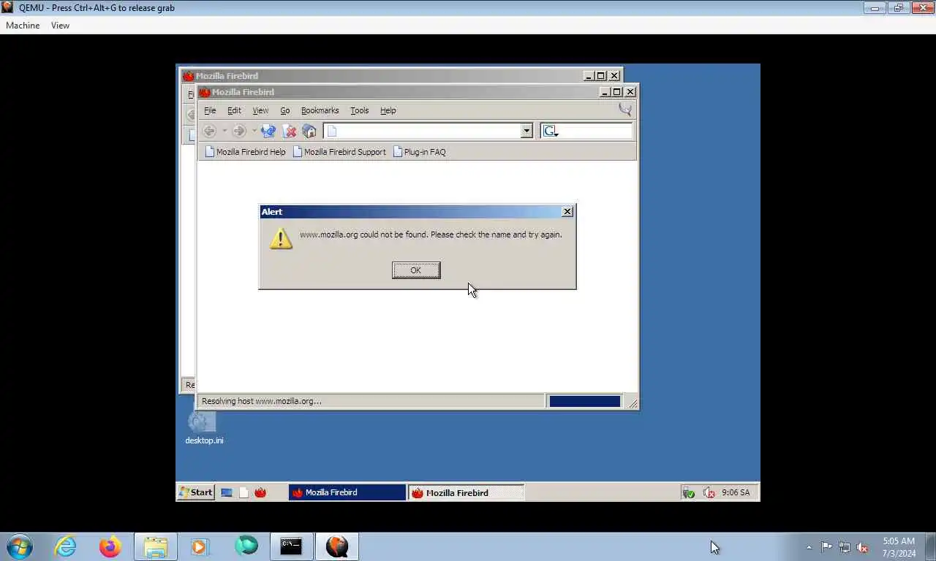The width and height of the screenshot is (936, 561).
Task: Click the guest network status tray icon
Action: coord(688,493)
